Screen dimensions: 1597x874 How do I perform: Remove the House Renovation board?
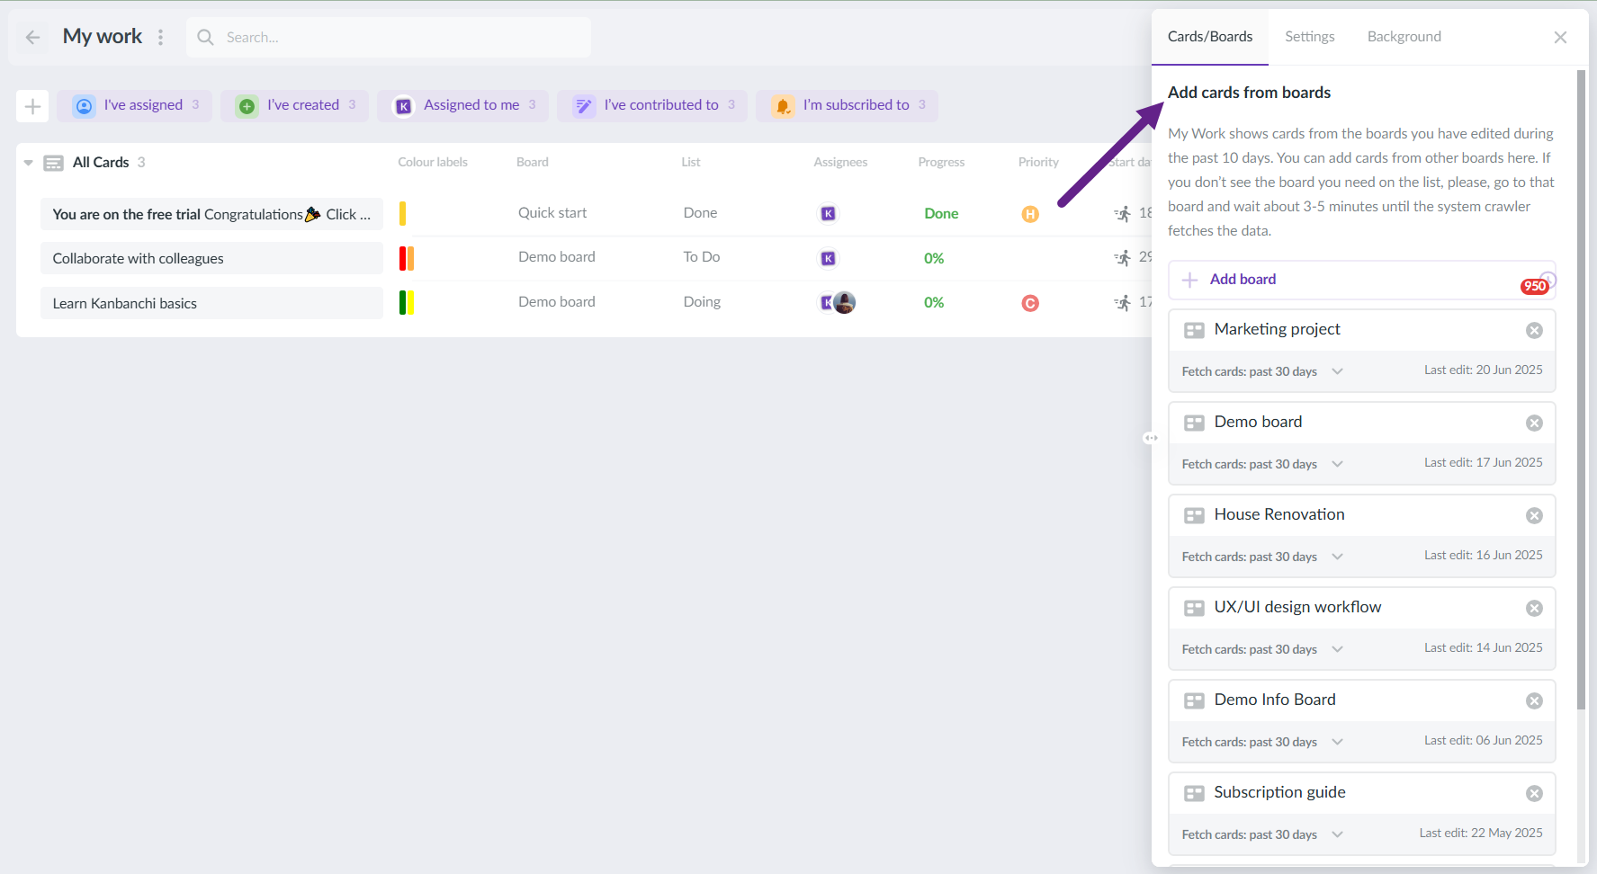pyautogui.click(x=1534, y=515)
